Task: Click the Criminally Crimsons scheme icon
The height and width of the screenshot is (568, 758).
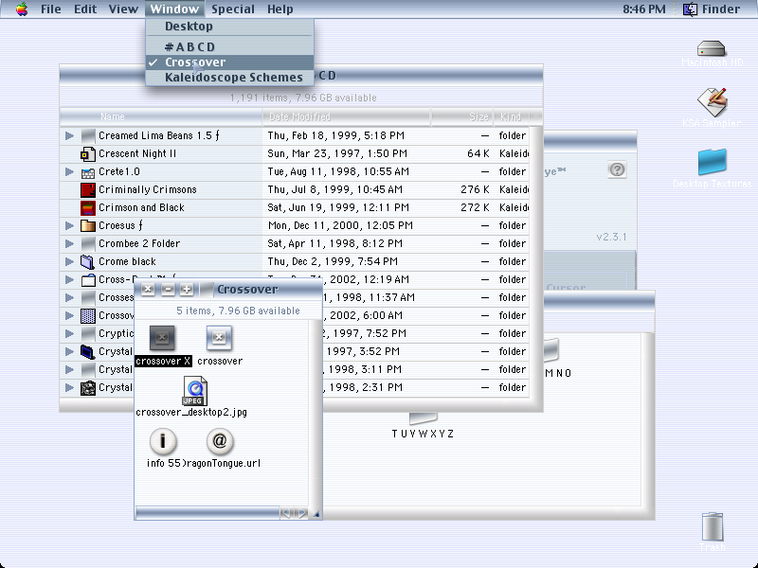Action: (88, 190)
